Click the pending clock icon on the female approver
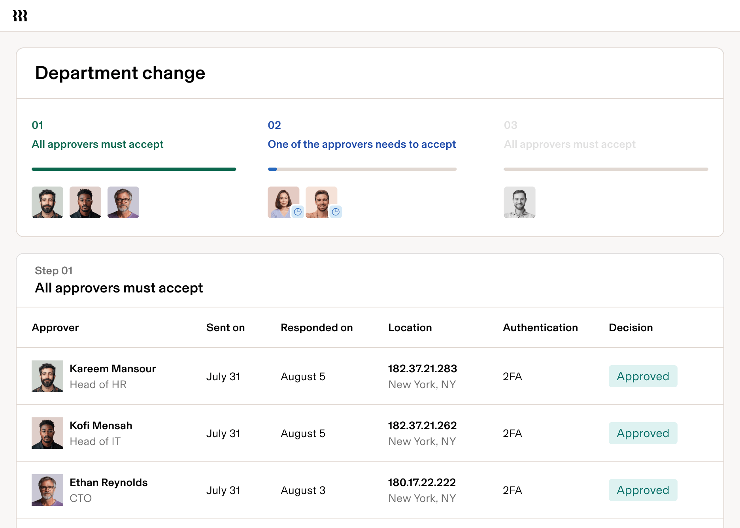 pyautogui.click(x=298, y=211)
